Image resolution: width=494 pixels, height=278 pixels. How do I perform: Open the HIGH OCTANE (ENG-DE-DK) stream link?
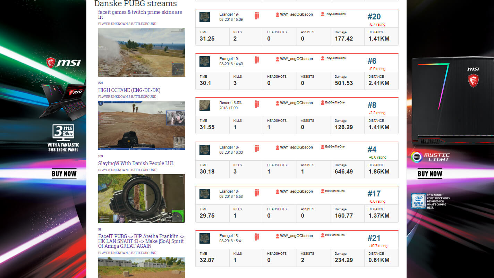pyautogui.click(x=129, y=90)
